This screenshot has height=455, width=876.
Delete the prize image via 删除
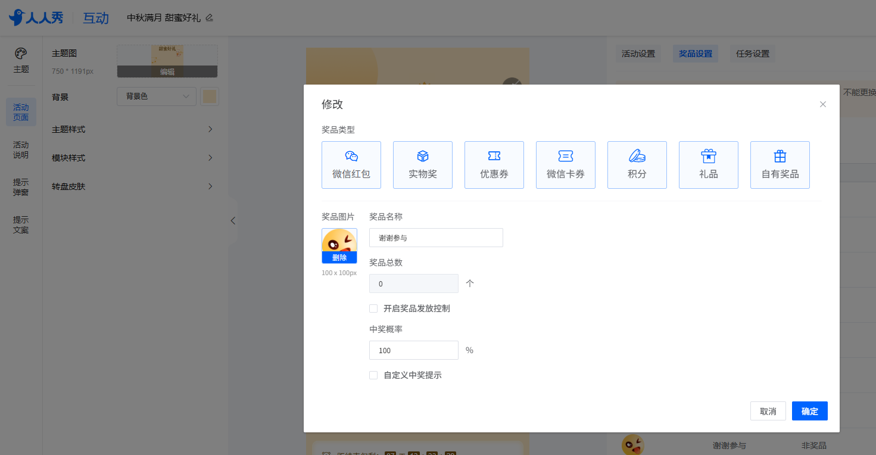339,257
